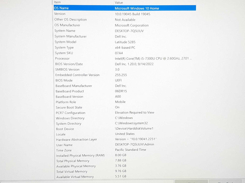Click the Item column header
Image resolution: width=245 pixels, height=183 pixels.
57,2
